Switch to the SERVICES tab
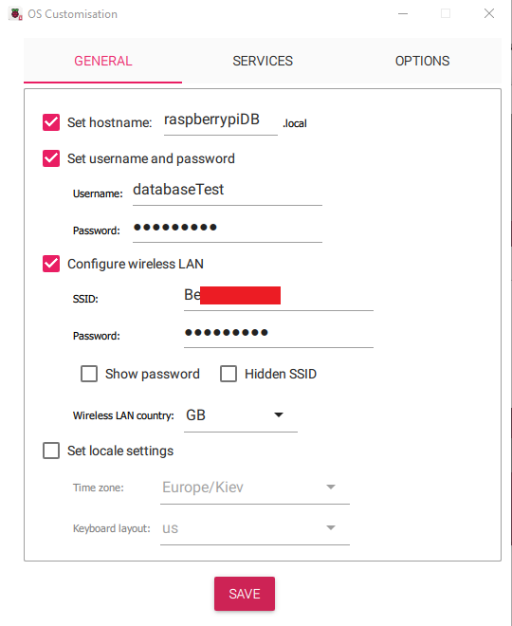512x626 pixels. click(x=263, y=61)
